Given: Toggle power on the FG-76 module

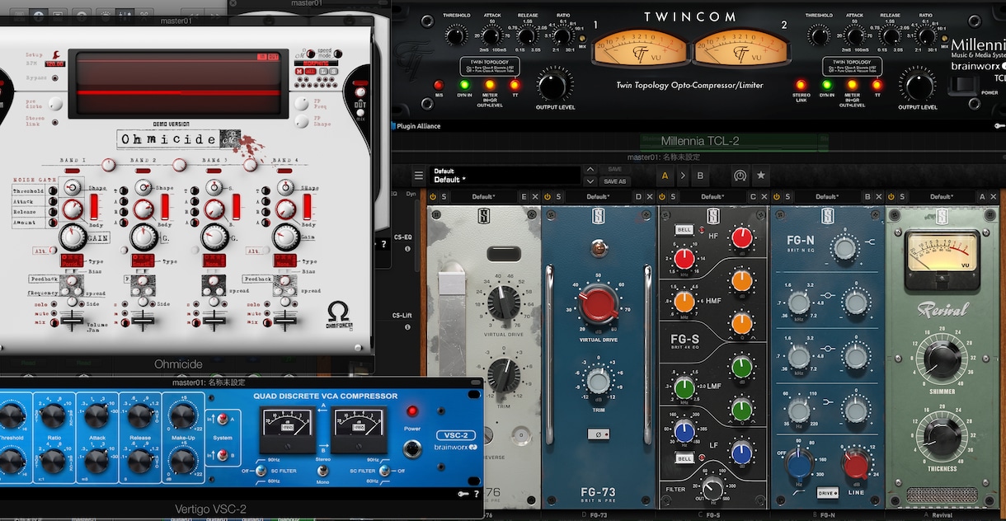Looking at the screenshot, I should pyautogui.click(x=432, y=197).
